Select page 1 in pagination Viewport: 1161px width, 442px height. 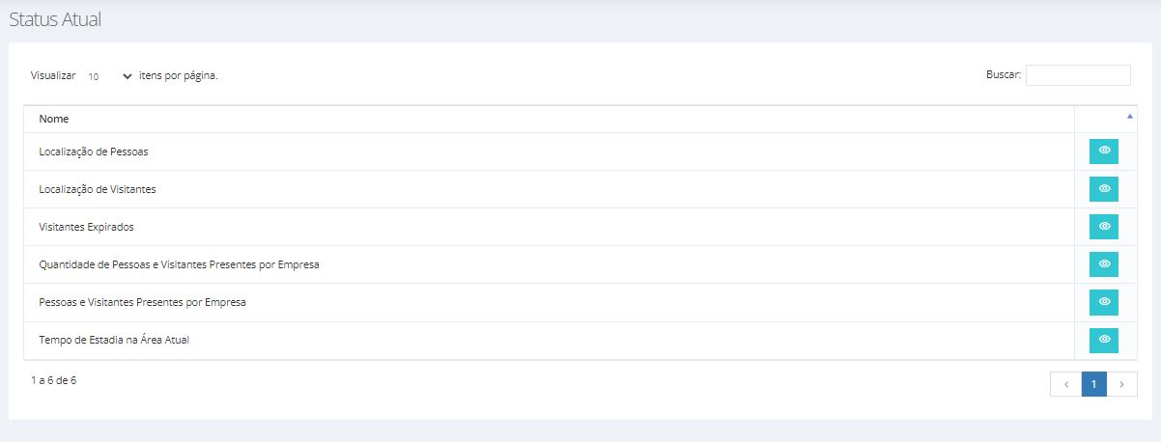(x=1093, y=384)
